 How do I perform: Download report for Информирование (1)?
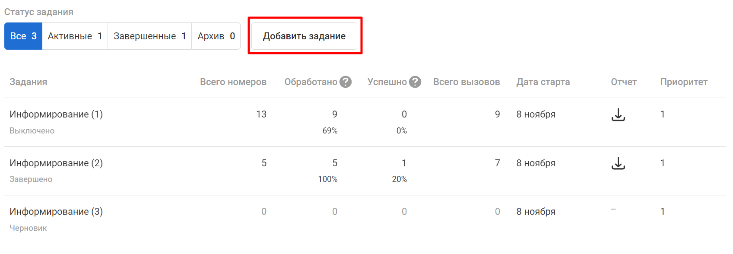pyautogui.click(x=618, y=114)
